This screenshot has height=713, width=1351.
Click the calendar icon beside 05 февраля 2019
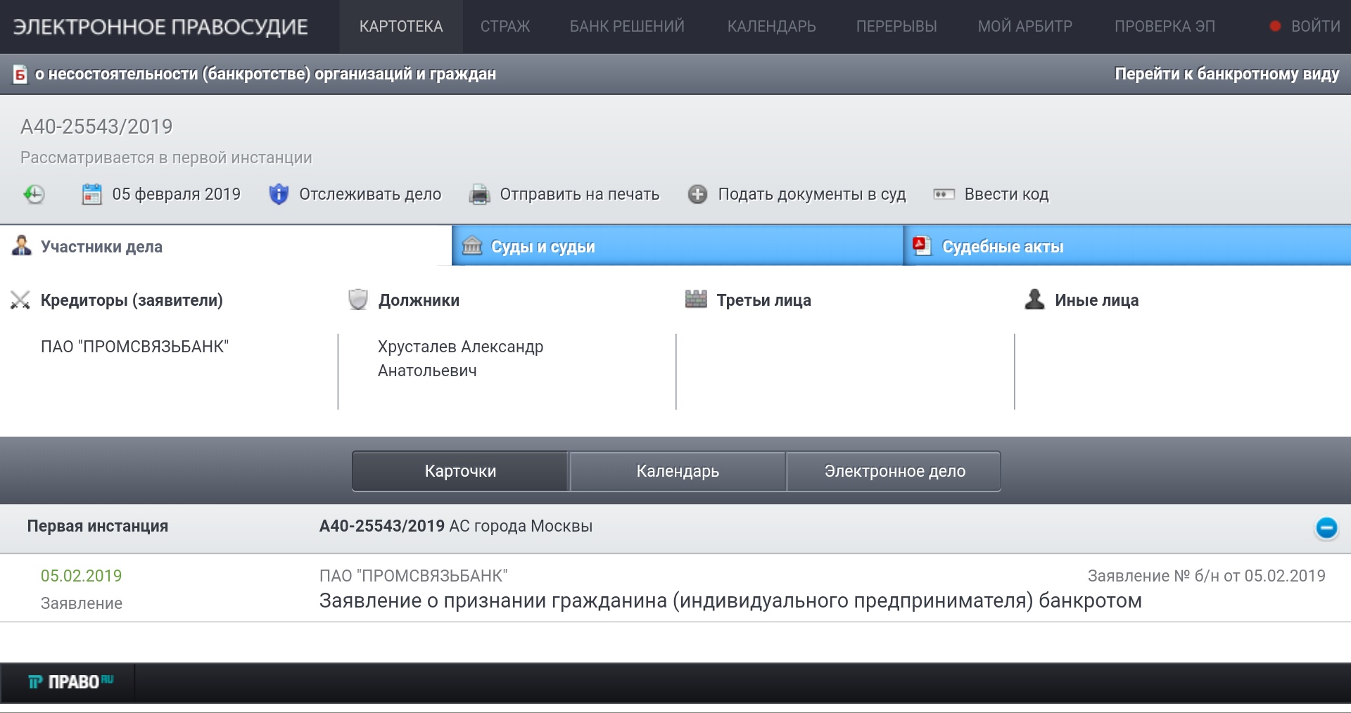92,194
